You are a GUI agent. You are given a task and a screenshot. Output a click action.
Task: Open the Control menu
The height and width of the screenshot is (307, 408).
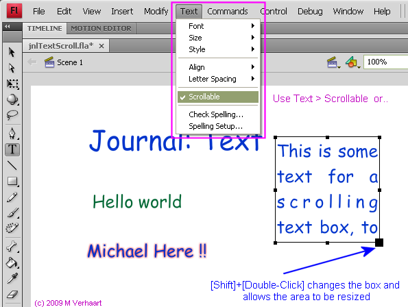[274, 11]
